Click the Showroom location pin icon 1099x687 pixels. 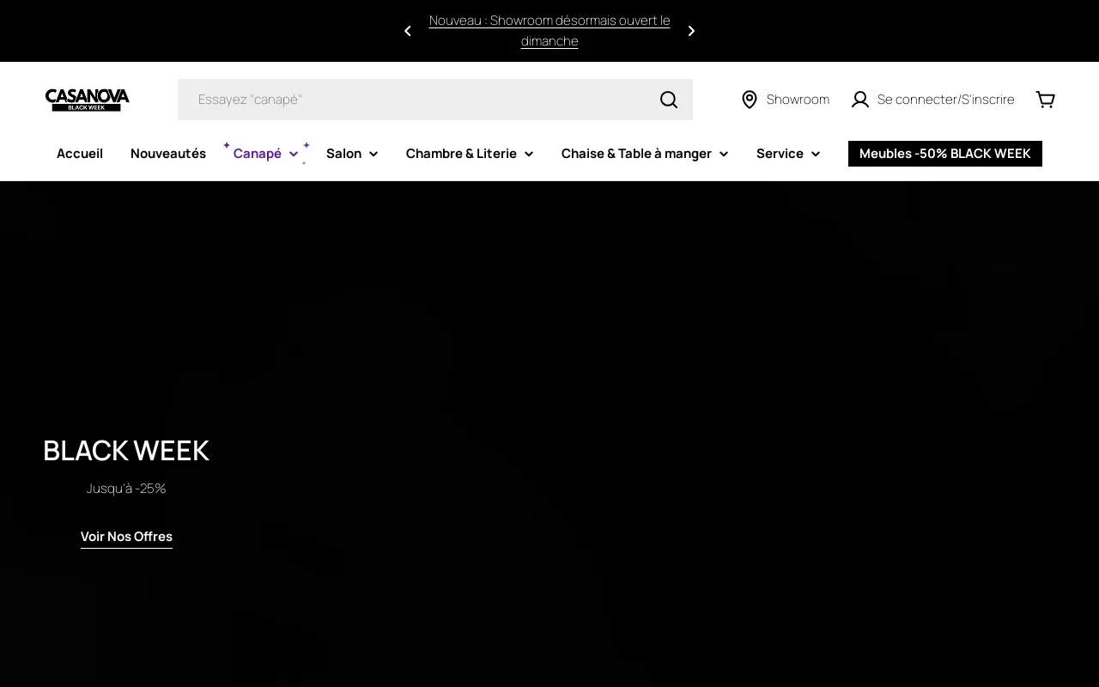pos(750,100)
